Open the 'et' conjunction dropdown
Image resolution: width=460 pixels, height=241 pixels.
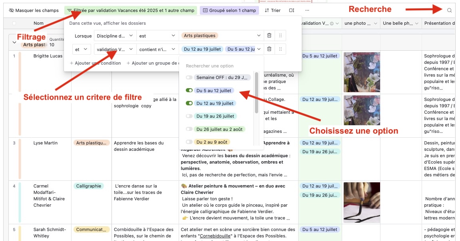point(81,49)
